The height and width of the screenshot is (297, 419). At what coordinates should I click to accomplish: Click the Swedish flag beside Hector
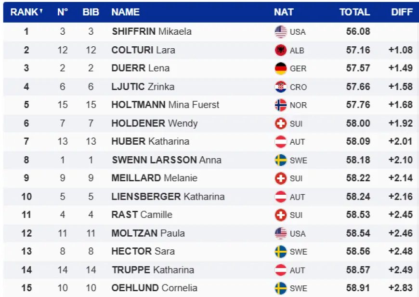click(x=280, y=252)
